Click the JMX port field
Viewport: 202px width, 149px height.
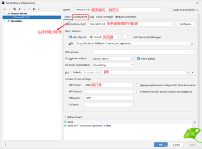(109, 98)
